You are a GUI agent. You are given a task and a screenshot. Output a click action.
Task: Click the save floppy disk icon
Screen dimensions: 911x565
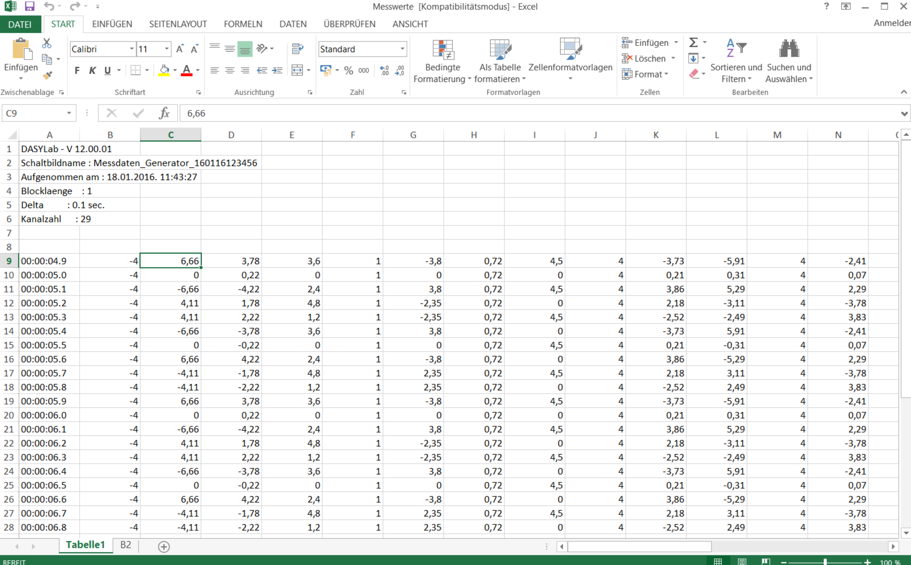tap(29, 6)
